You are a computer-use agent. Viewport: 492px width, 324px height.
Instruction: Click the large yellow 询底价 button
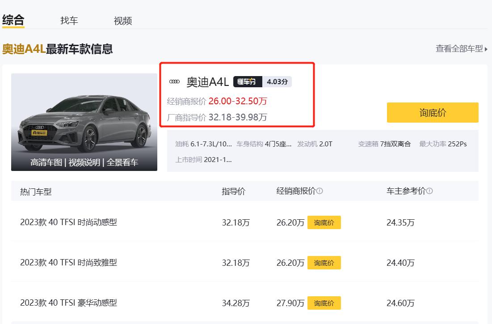[x=432, y=112]
